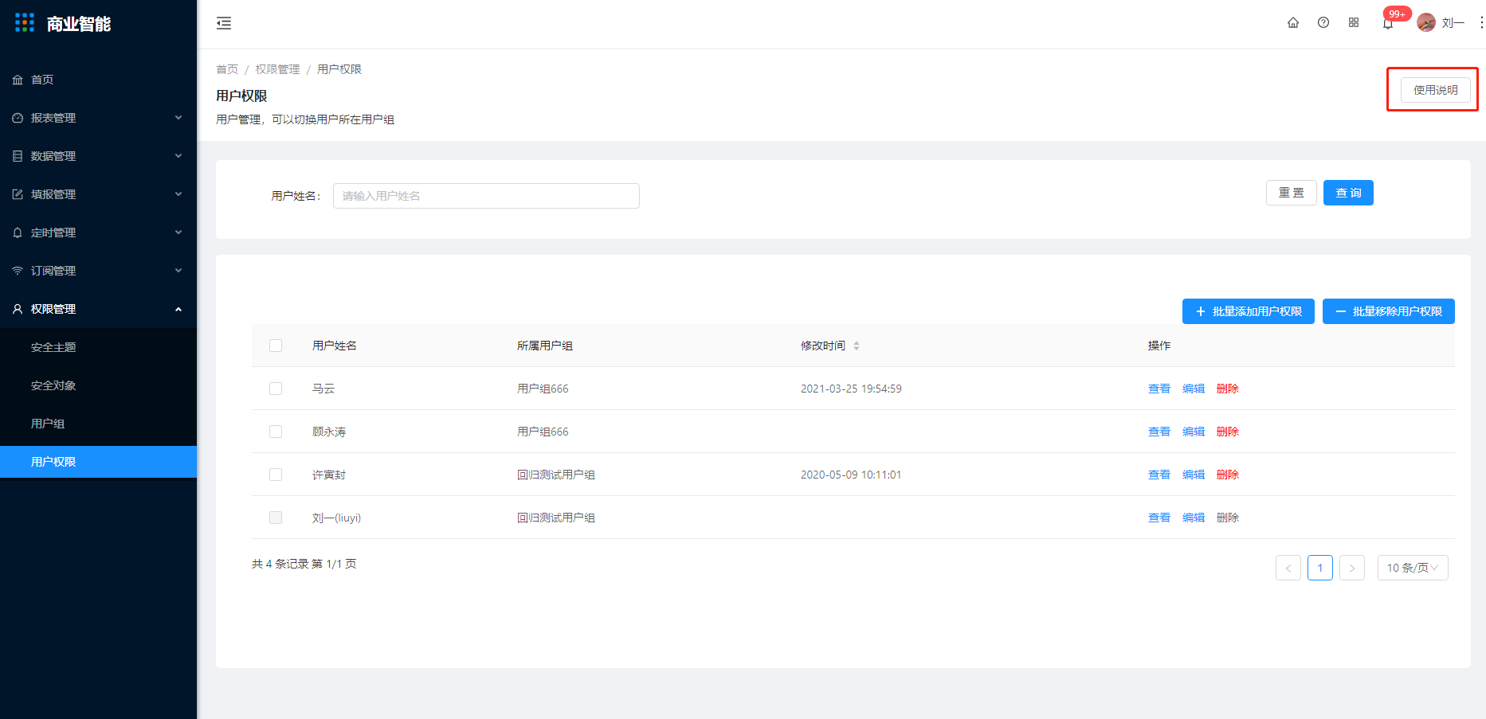Open help question mark icon
This screenshot has width=1486, height=719.
point(1323,22)
